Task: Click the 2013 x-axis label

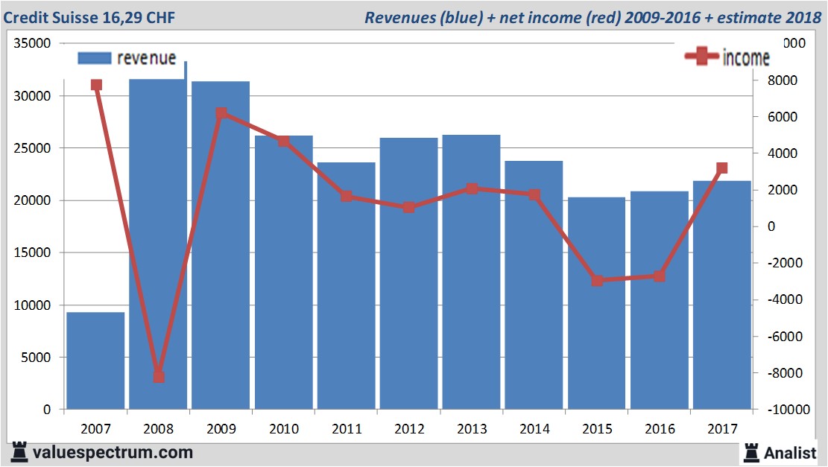Action: (472, 428)
